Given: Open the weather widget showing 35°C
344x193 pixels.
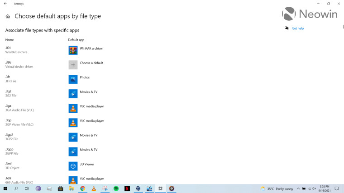Looking at the screenshot, I should coord(277,188).
